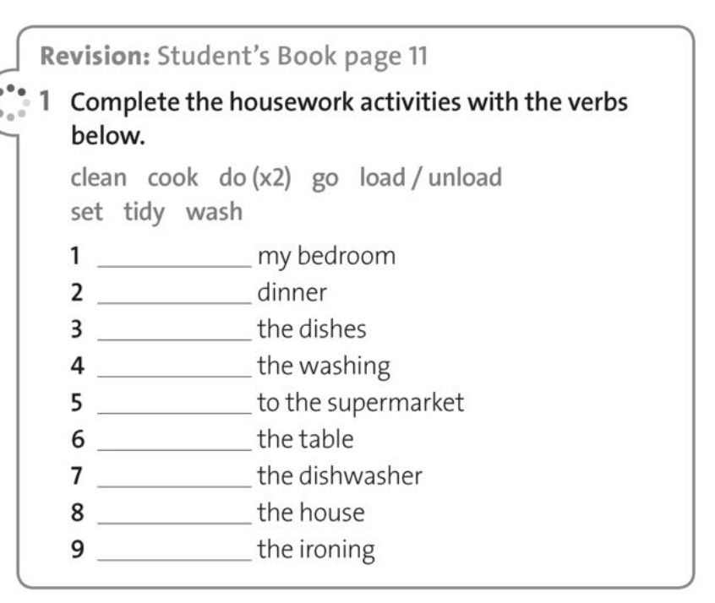This screenshot has height=603, width=715.
Task: Select the word 'set' in verb list
Action: point(87,212)
